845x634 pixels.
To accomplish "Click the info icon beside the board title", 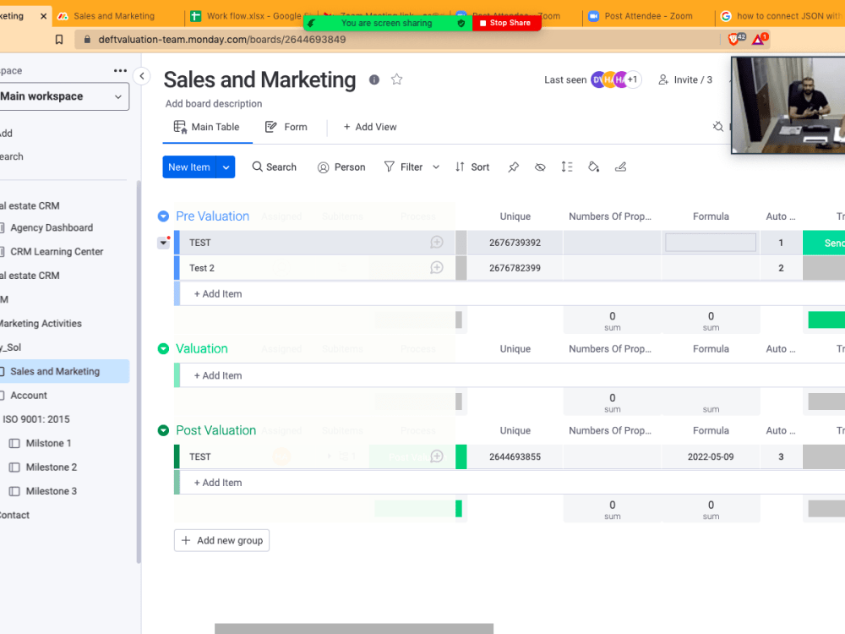I will coord(373,79).
